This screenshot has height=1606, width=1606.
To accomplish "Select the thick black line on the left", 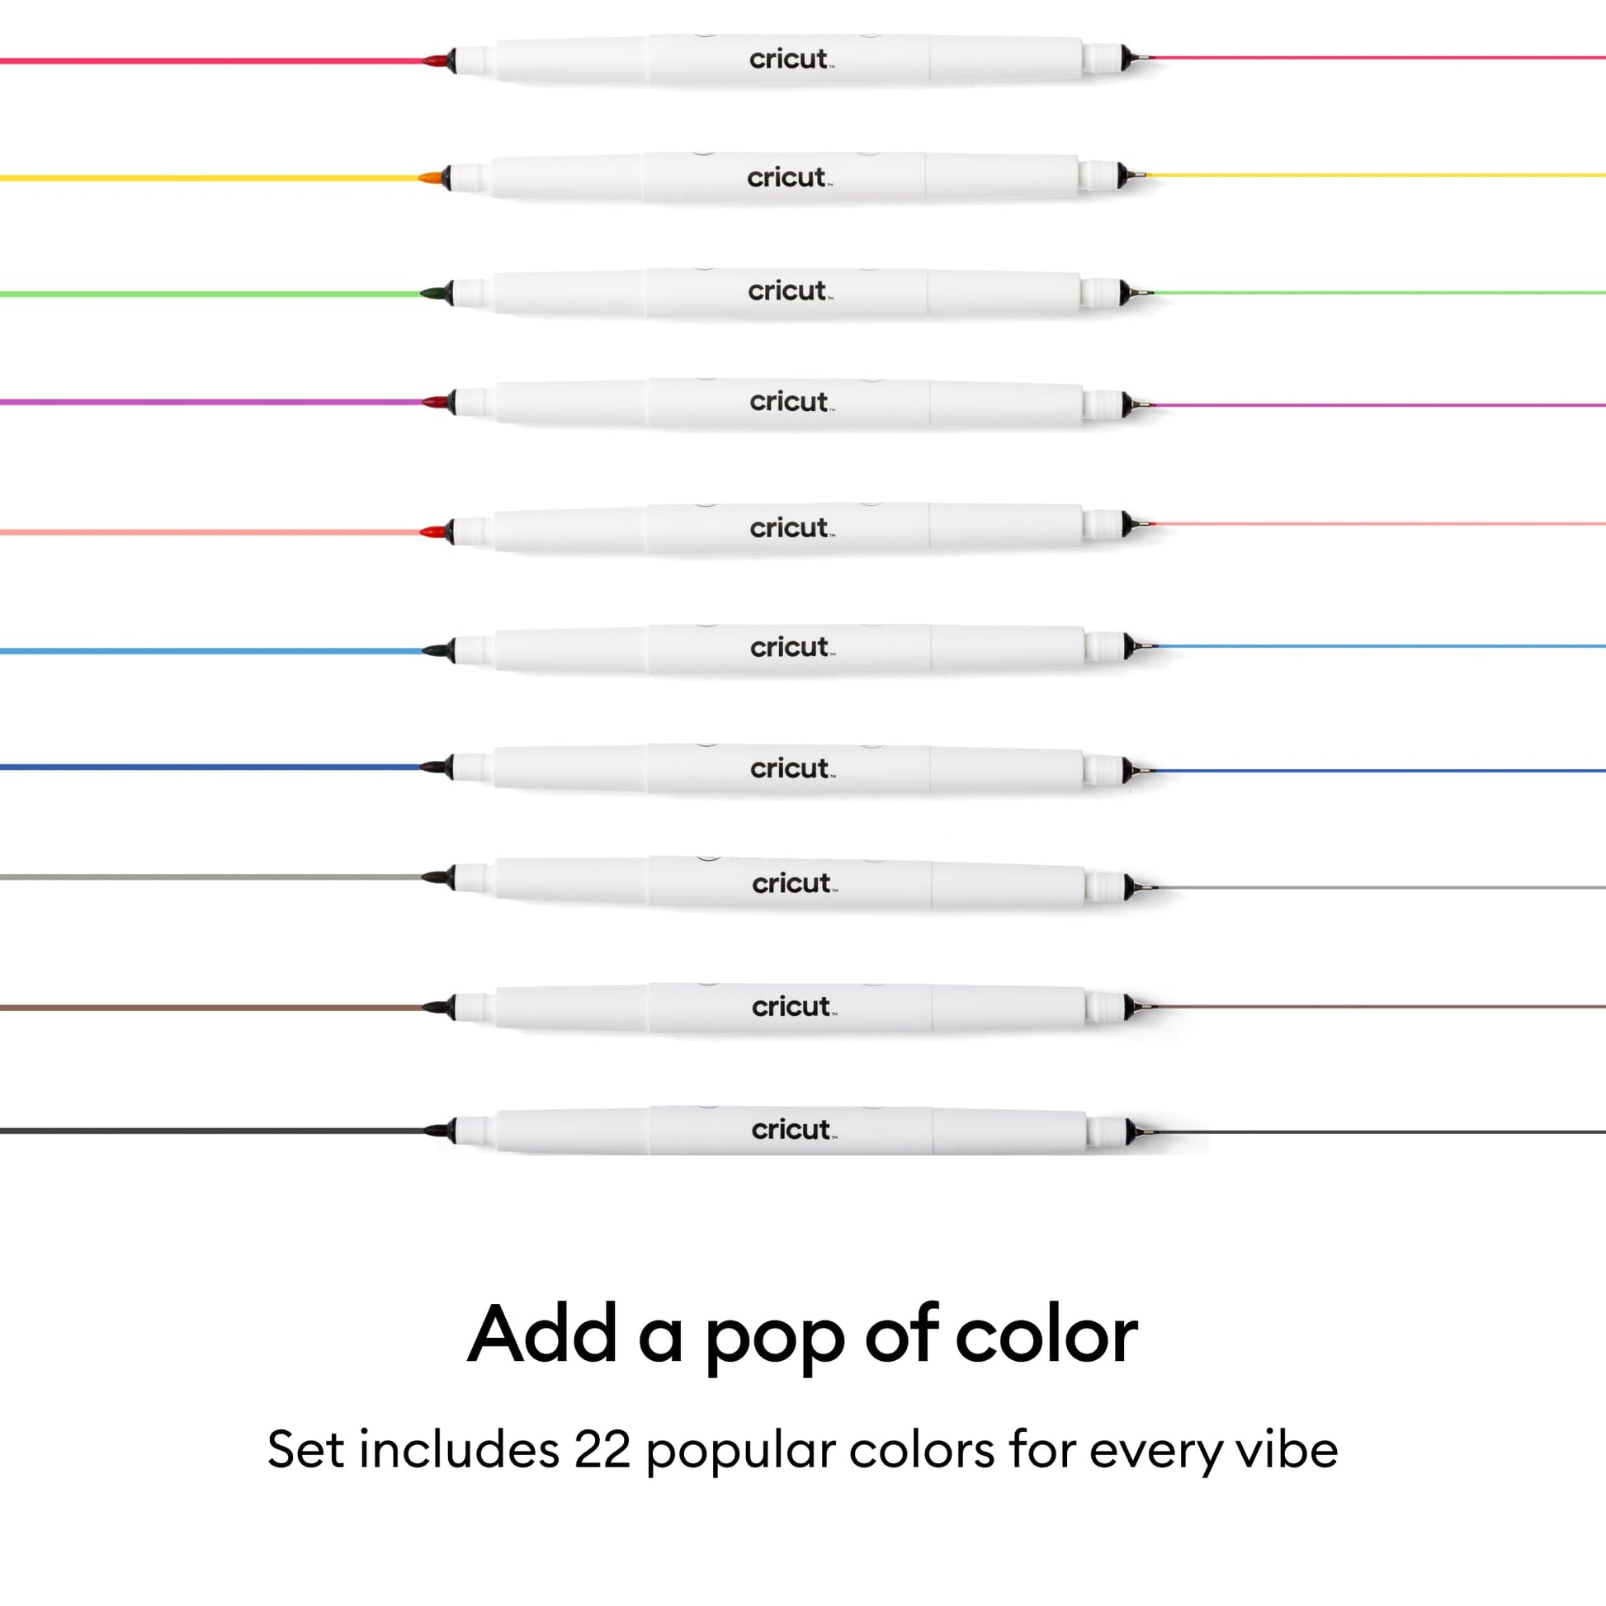I will click(212, 1131).
